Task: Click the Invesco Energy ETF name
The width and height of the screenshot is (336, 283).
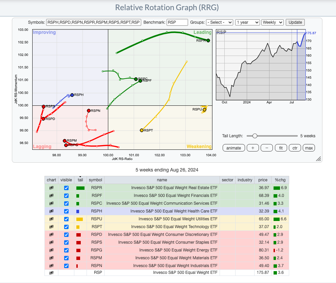Action: (x=178, y=250)
